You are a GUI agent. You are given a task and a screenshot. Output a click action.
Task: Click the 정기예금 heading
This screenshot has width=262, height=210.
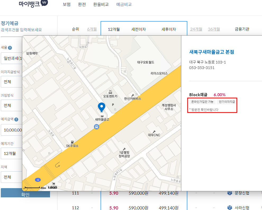point(10,23)
